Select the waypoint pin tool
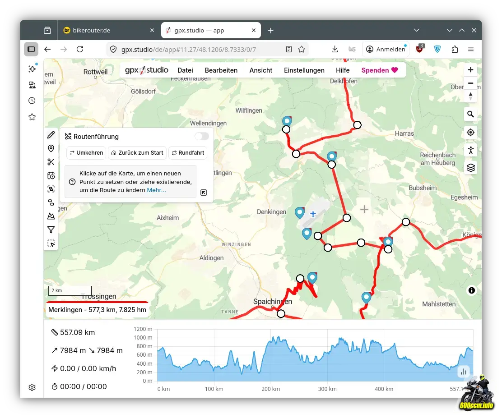The height and width of the screenshot is (418, 502). 51,148
